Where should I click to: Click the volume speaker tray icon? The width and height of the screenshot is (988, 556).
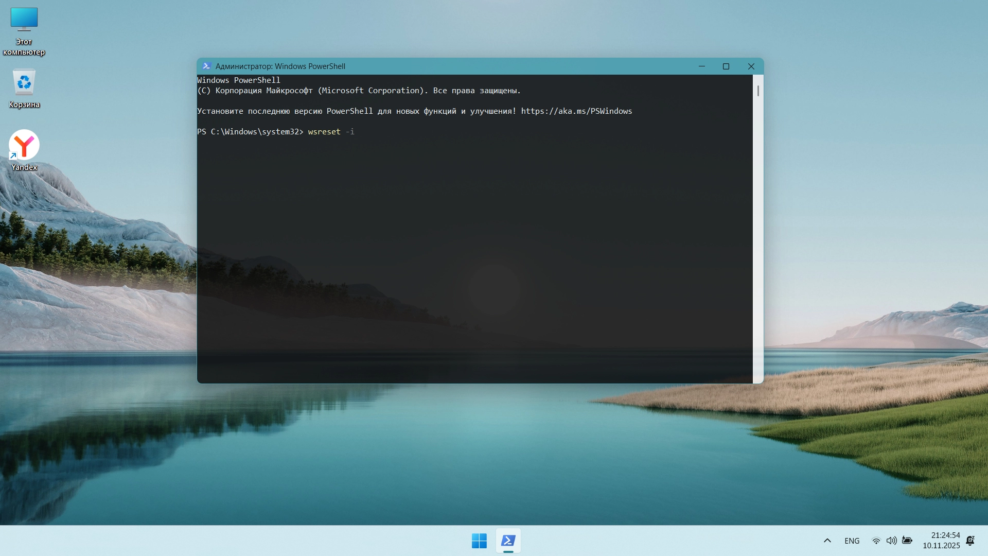click(891, 541)
